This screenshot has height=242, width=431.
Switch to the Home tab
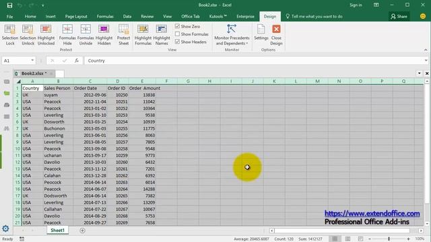[30, 16]
